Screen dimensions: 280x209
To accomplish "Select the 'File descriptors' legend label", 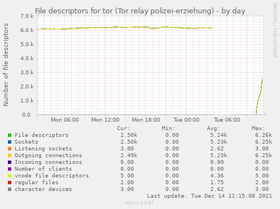I will tap(42, 135).
